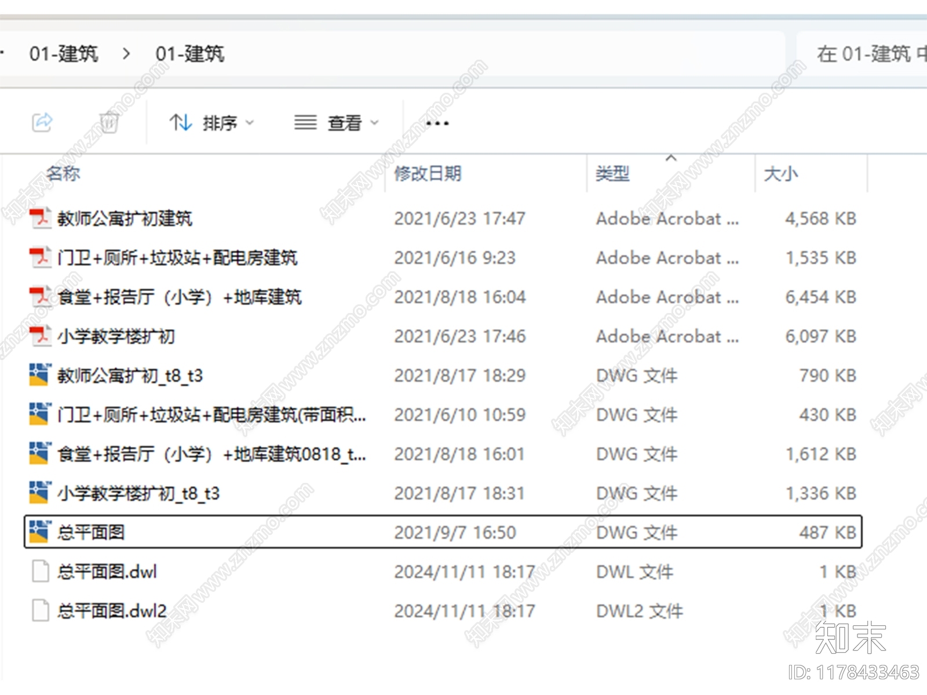
Task: Click the share icon in toolbar
Action: coord(42,122)
